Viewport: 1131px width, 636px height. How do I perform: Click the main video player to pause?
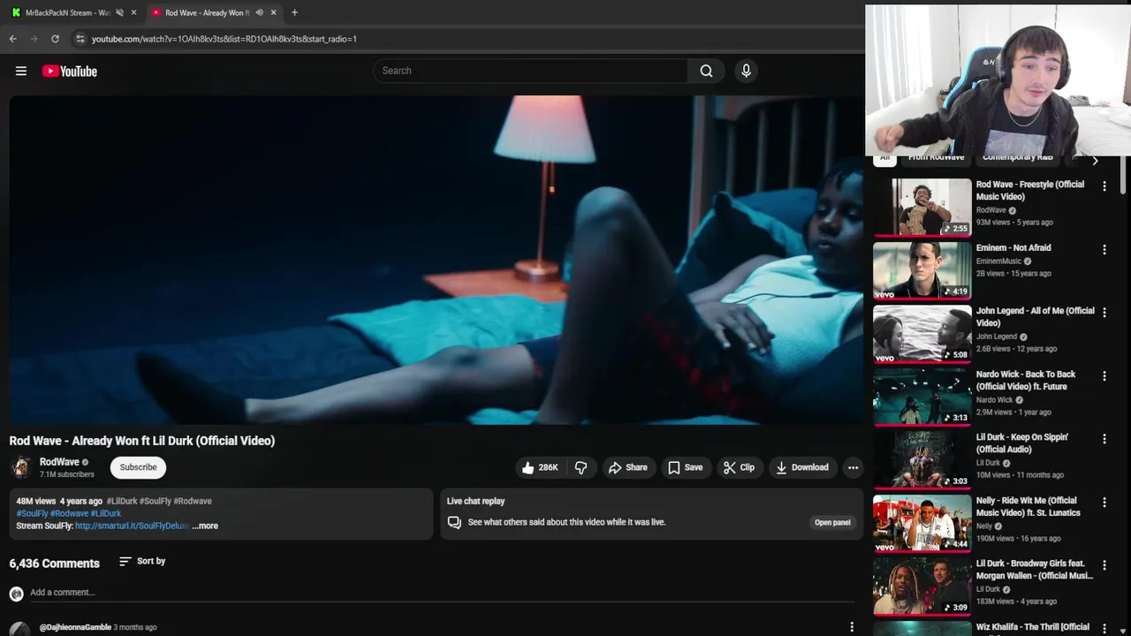point(436,260)
